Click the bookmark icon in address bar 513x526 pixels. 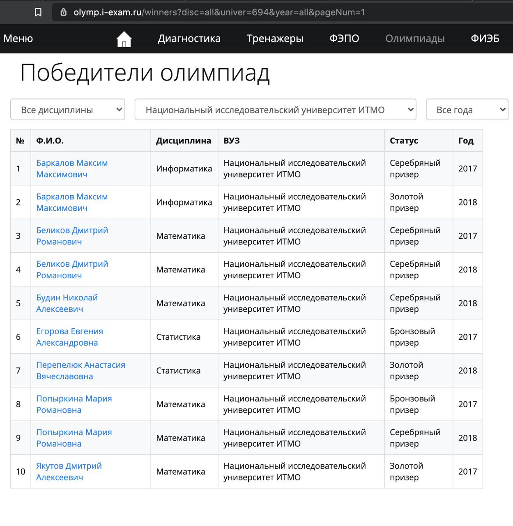[x=38, y=12]
